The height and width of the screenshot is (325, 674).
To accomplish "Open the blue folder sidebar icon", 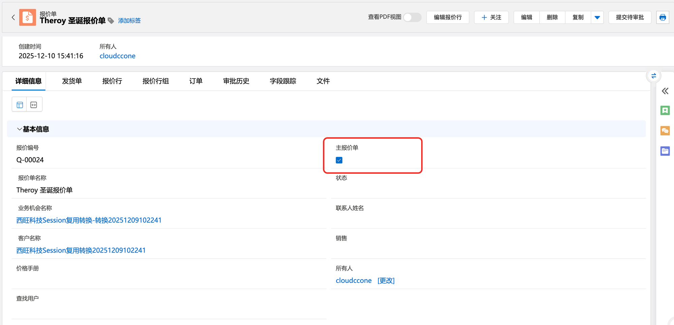I will pos(665,151).
